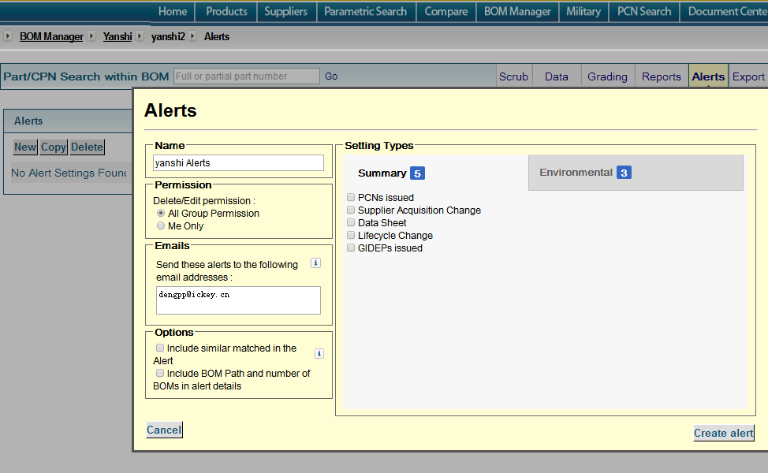Click the info icon in Emails section
768x473 pixels.
[316, 263]
